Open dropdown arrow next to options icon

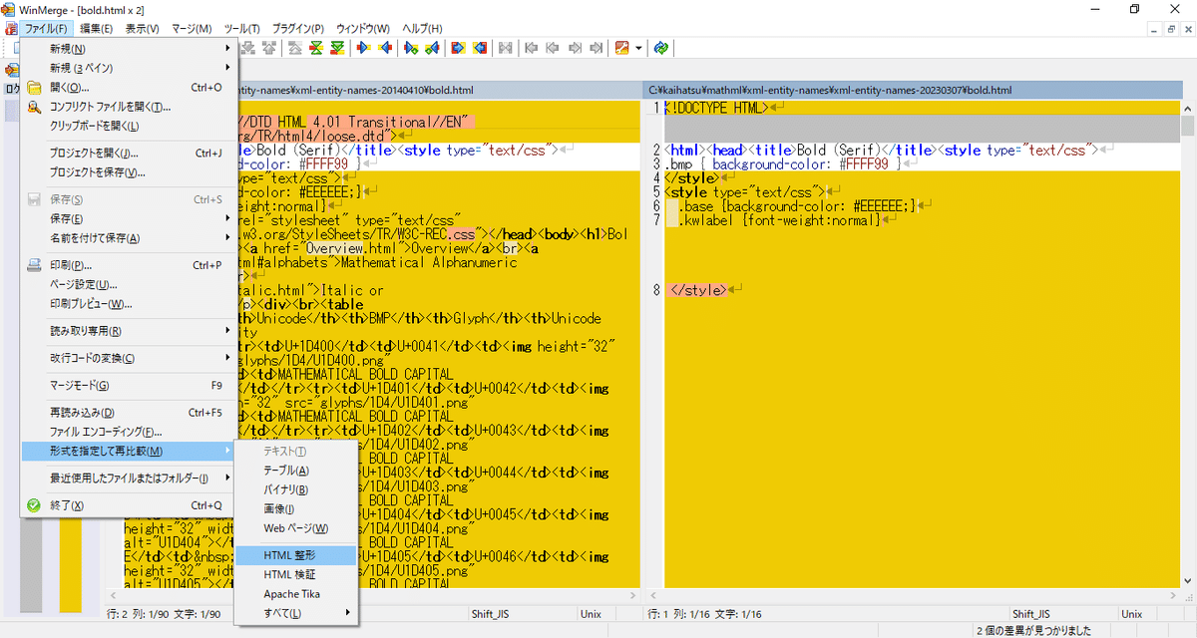click(638, 48)
